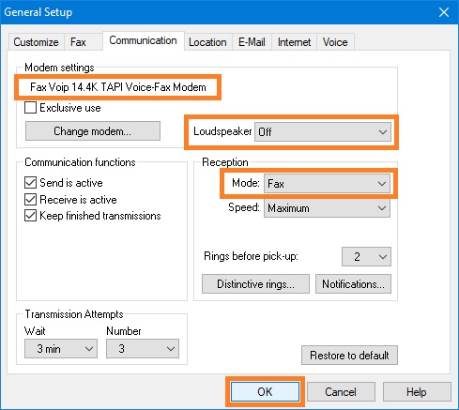459x410 pixels.
Task: Click the Notifications button
Action: click(353, 284)
